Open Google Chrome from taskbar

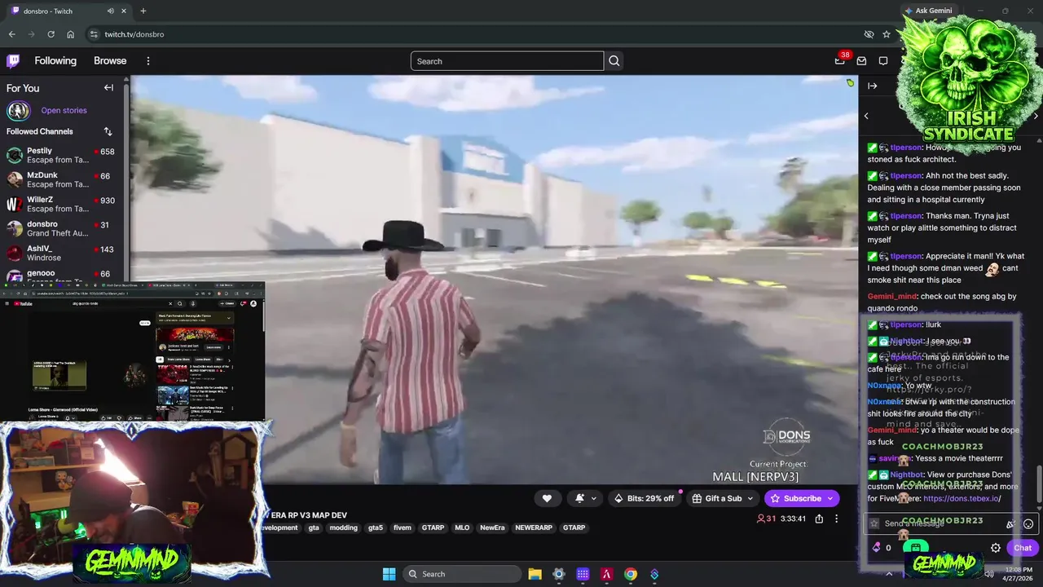point(631,574)
